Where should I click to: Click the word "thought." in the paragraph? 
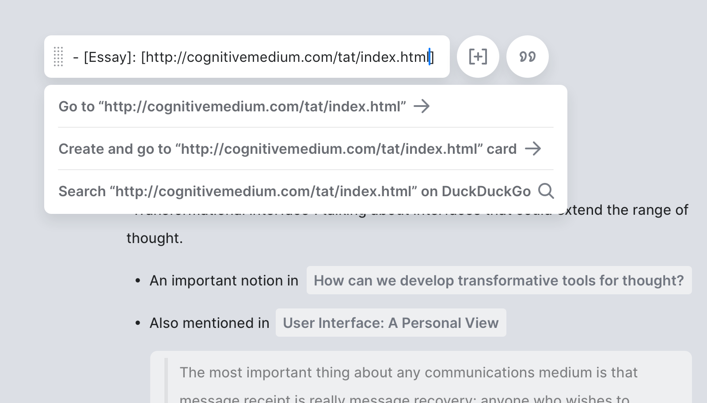point(155,238)
